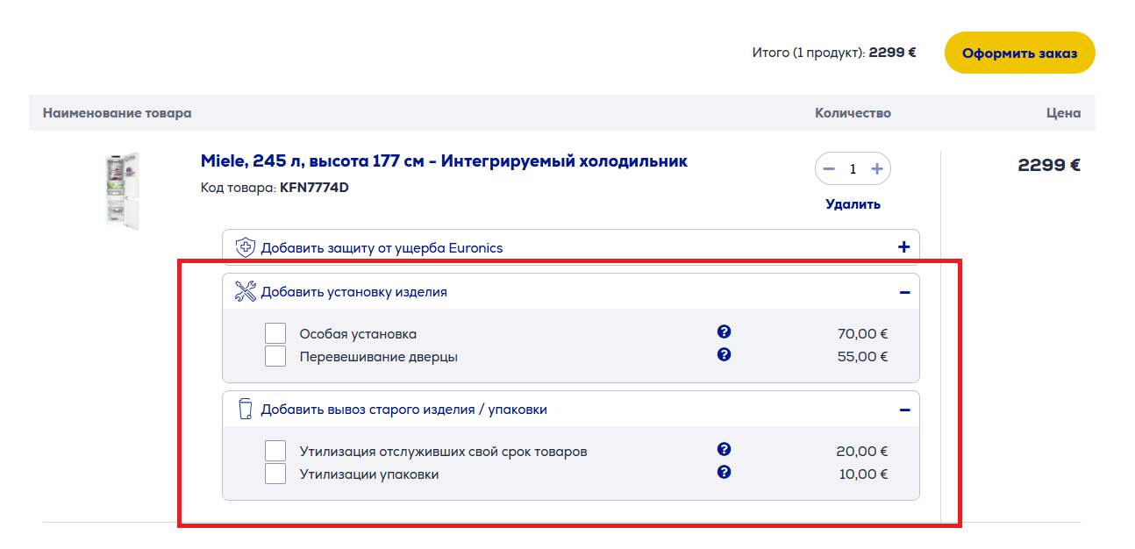Check Утилизация отслуживших свой срок товаров checkbox

tap(275, 451)
